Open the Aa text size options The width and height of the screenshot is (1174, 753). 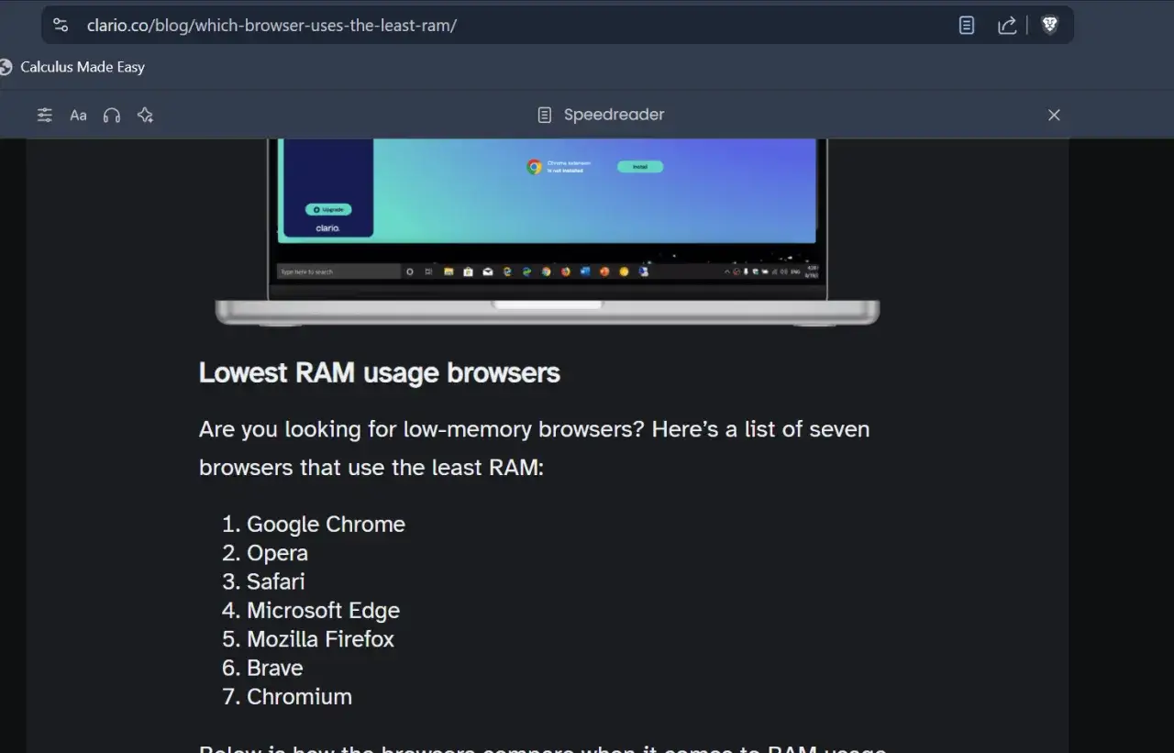coord(78,115)
